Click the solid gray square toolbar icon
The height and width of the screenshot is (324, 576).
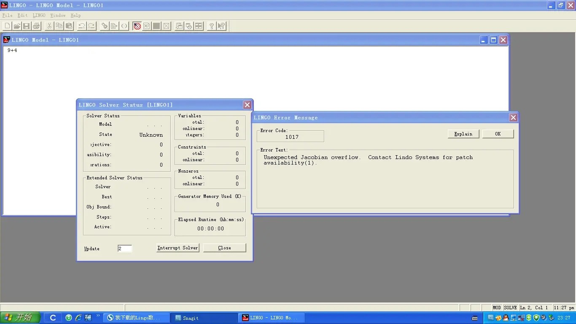(156, 26)
